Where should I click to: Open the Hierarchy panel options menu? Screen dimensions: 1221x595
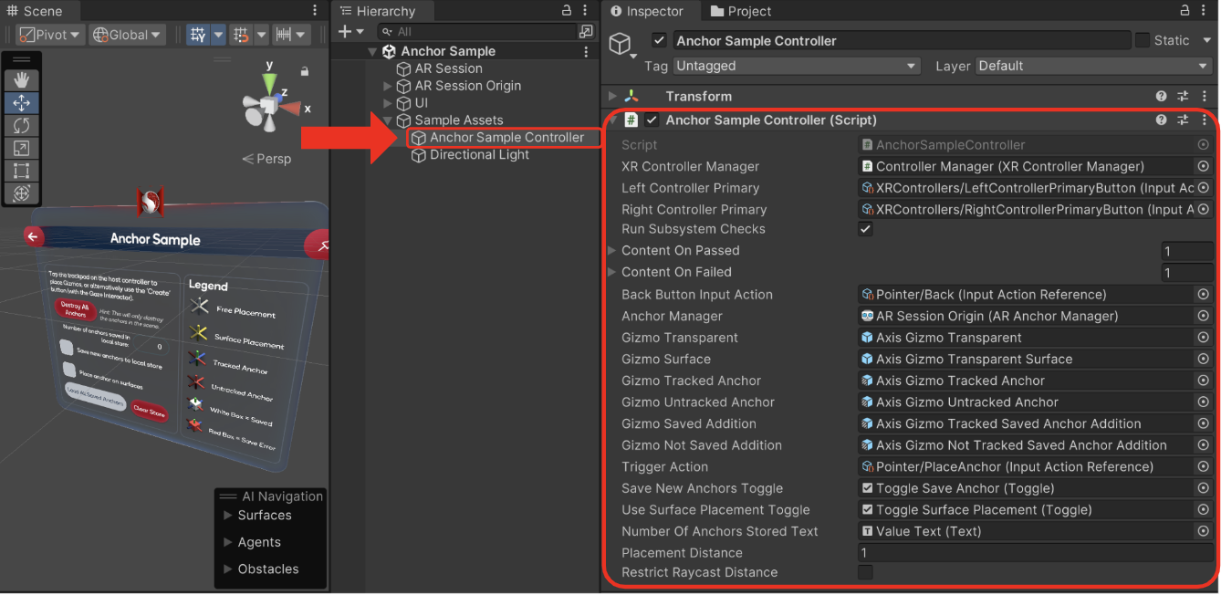pyautogui.click(x=584, y=11)
